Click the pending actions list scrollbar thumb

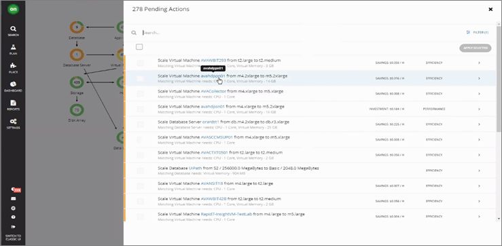[498, 78]
